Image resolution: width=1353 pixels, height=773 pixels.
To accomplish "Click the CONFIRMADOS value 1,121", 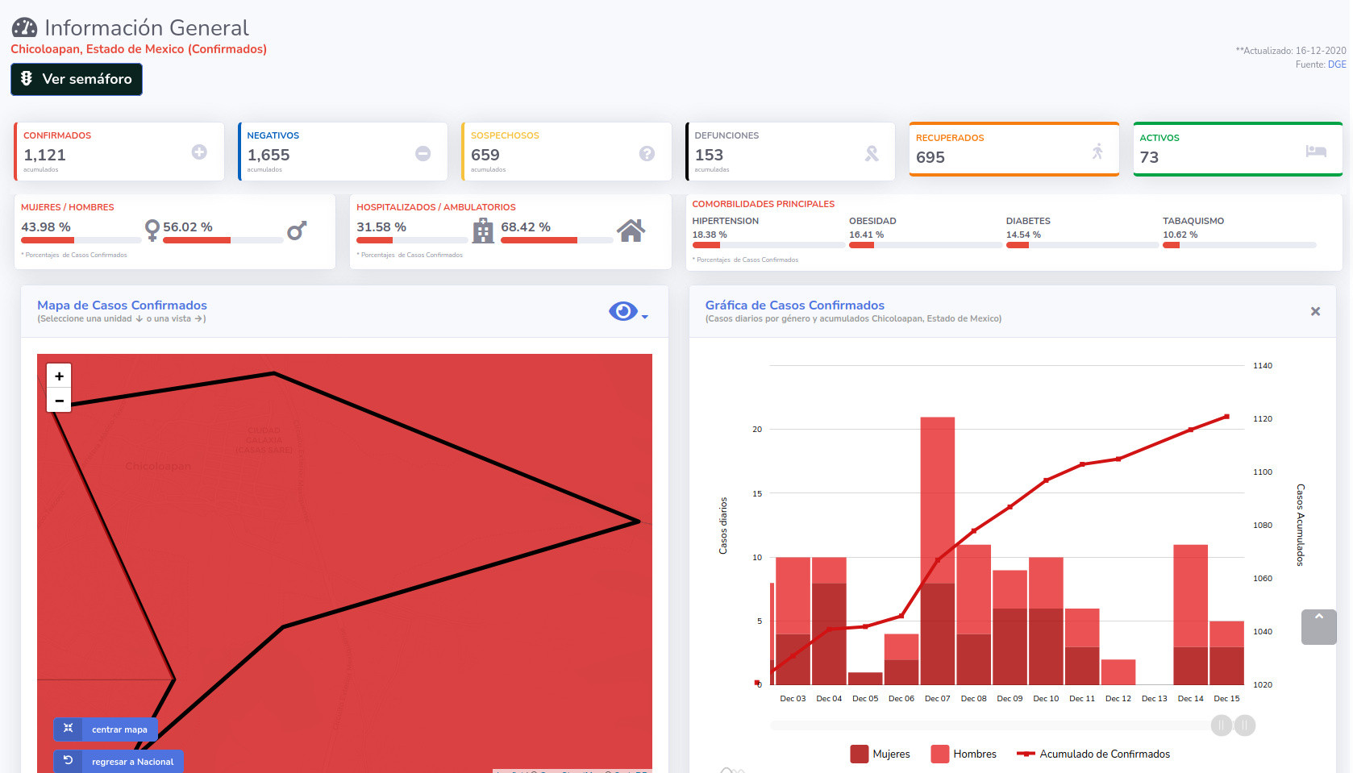I will [x=44, y=155].
